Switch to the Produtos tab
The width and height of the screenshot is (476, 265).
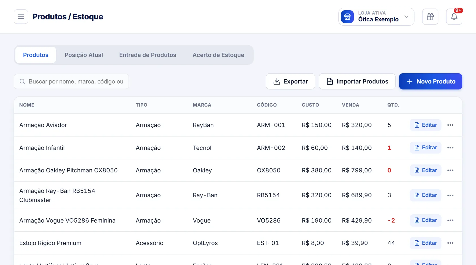(x=36, y=55)
